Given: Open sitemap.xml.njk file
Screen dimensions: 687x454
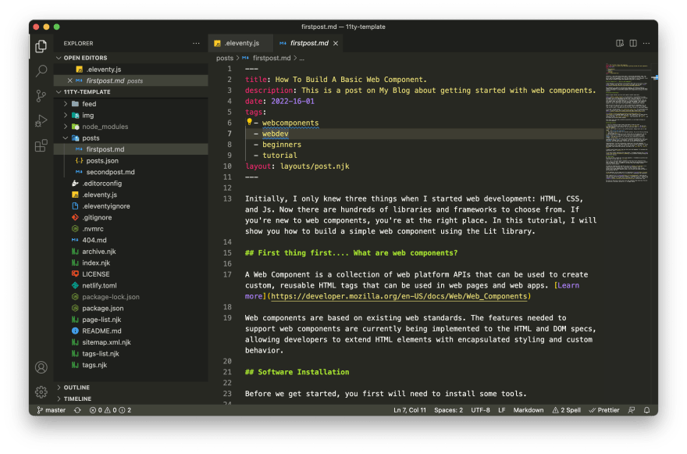Looking at the screenshot, I should click(130, 342).
